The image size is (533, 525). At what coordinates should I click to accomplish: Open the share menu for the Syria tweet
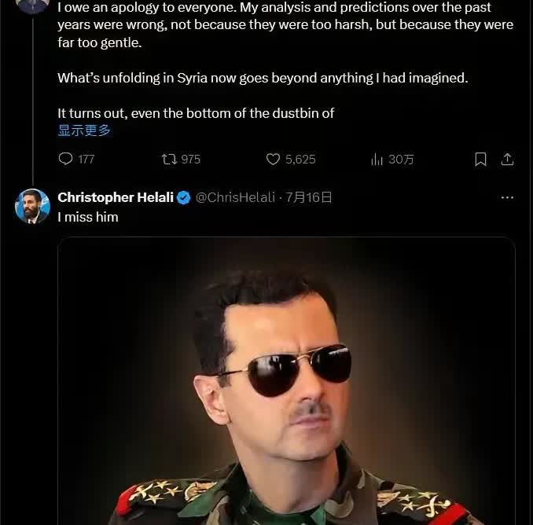tap(508, 159)
